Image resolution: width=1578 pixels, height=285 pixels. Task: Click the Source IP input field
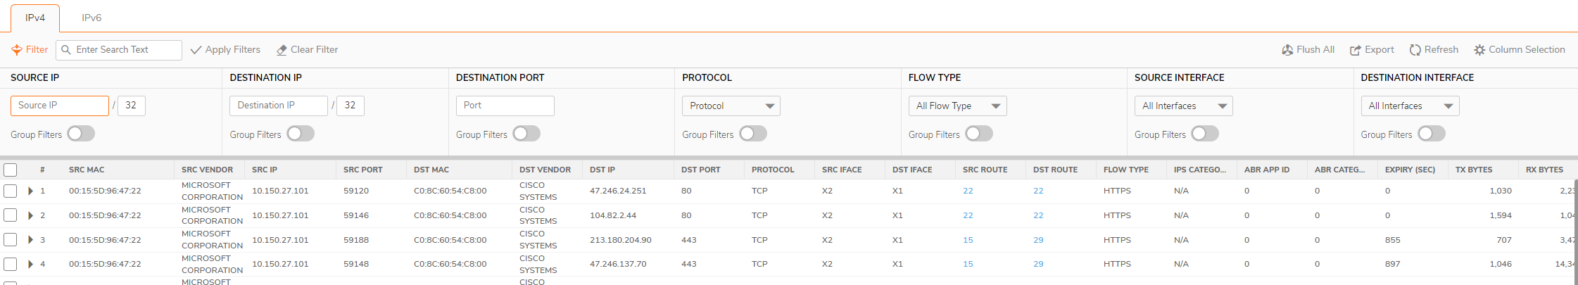pos(60,106)
